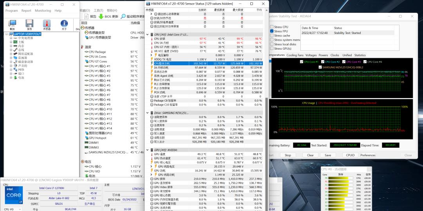Viewport: 423px width, 211px height.
Task: Expand the 内存 tree node
Action: [x=11, y=46]
